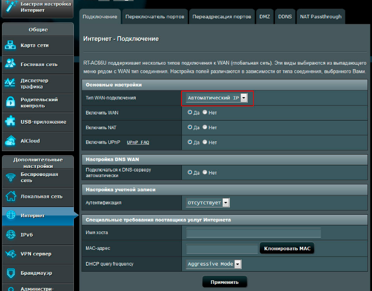372x291 pixels.
Task: Open the Тип WAN-подключения dropdown
Action: click(217, 98)
